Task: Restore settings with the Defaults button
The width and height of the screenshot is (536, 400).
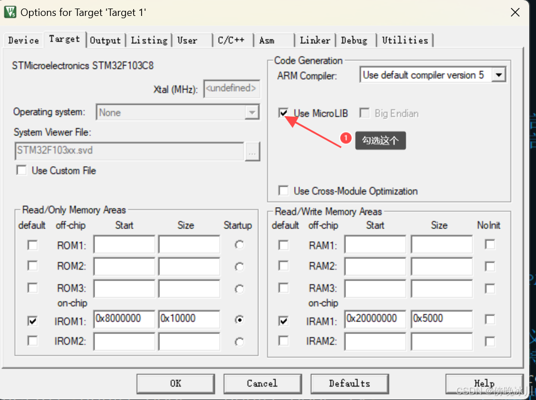Action: pyautogui.click(x=349, y=383)
